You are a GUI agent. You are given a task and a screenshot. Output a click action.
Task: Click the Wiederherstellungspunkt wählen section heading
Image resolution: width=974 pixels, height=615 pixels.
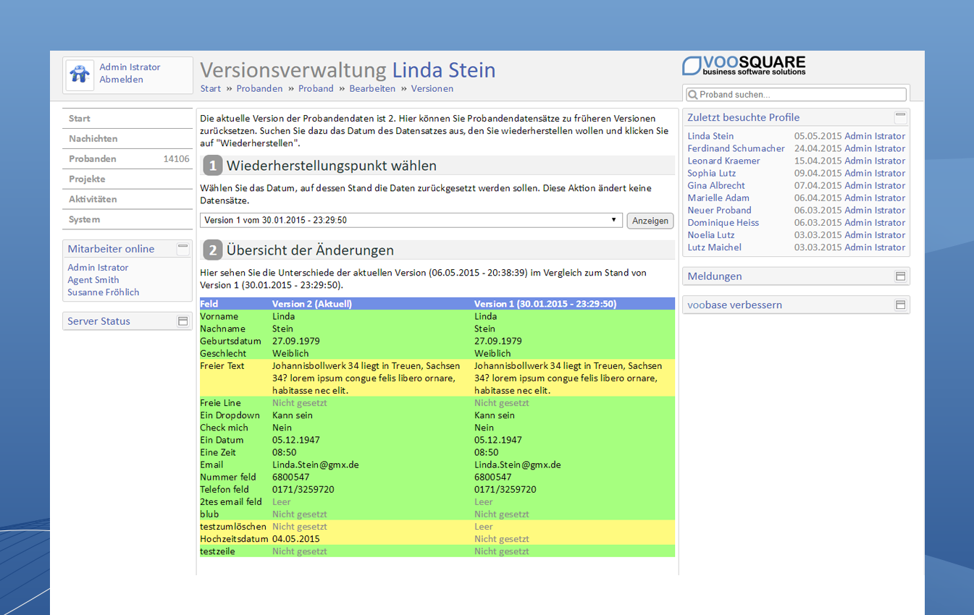click(x=332, y=166)
